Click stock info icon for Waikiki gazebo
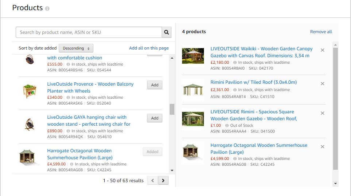The width and height of the screenshot is (351, 196). click(235, 63)
